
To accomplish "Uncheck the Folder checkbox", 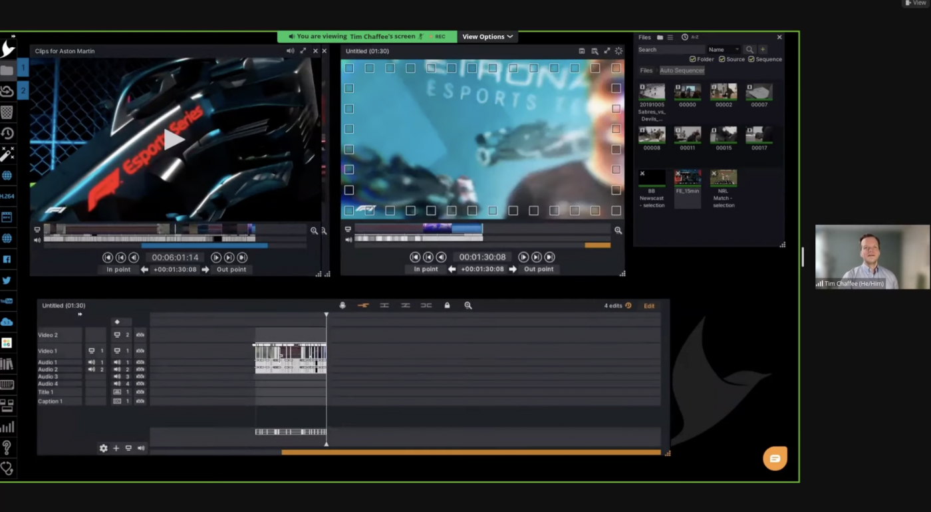I will point(693,59).
